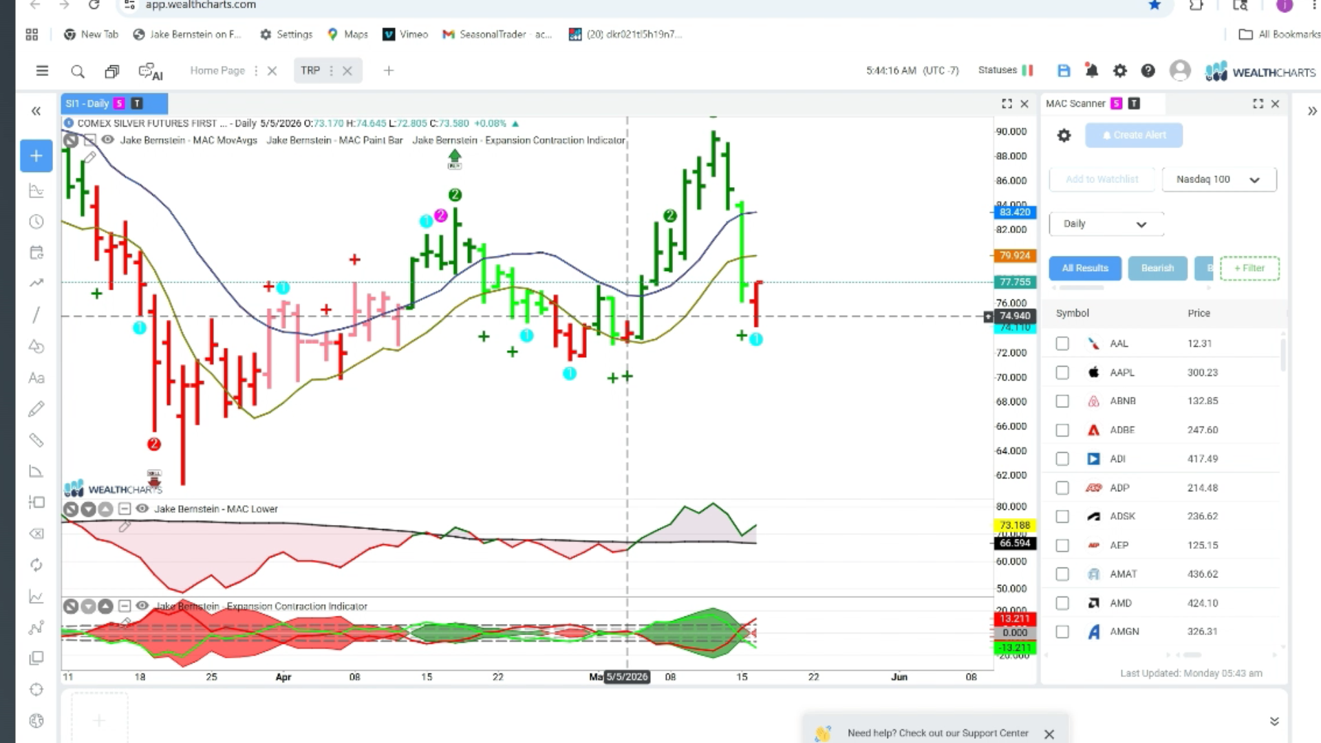Click the AI chat assistant icon
Screen dimensions: 1321x743
pos(150,72)
